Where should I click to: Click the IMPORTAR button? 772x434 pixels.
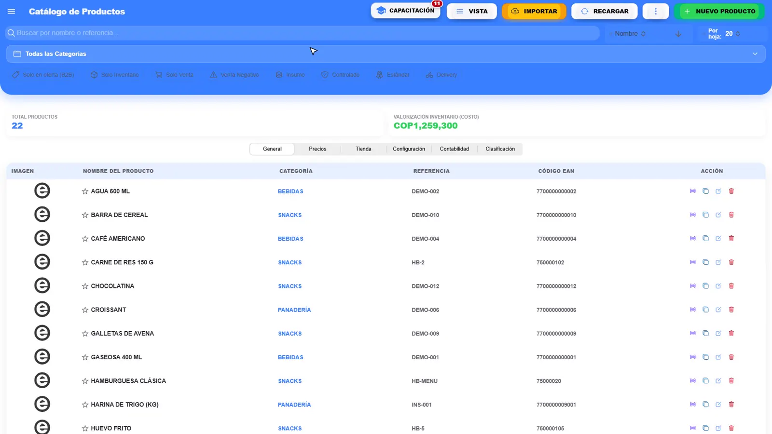(x=534, y=11)
